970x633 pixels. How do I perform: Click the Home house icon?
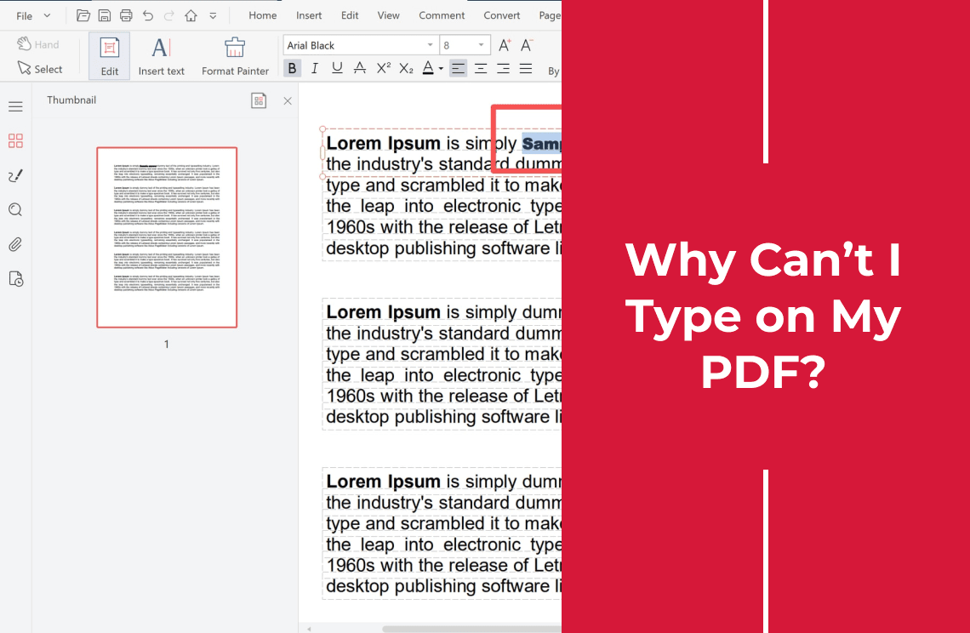[191, 15]
